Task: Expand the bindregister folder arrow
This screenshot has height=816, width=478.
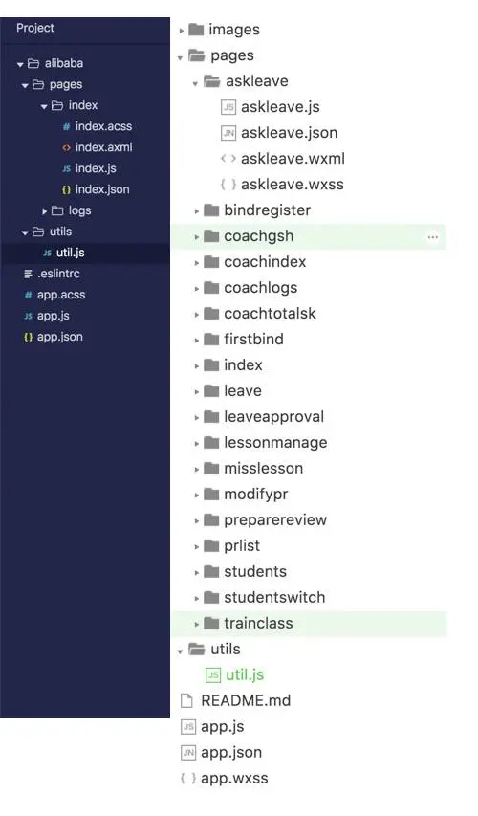Action: (197, 211)
